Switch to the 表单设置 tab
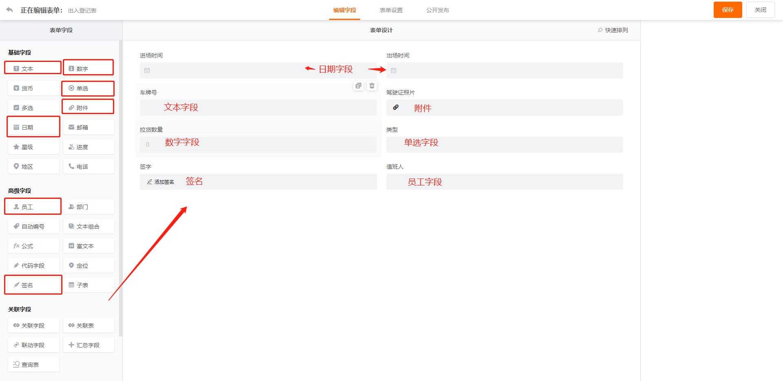This screenshot has width=783, height=381. [x=391, y=10]
